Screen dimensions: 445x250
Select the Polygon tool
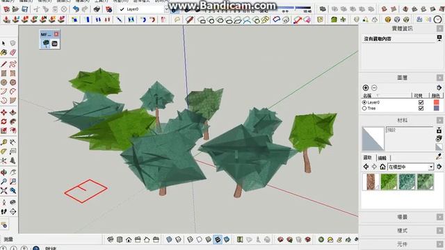[x=13, y=83]
